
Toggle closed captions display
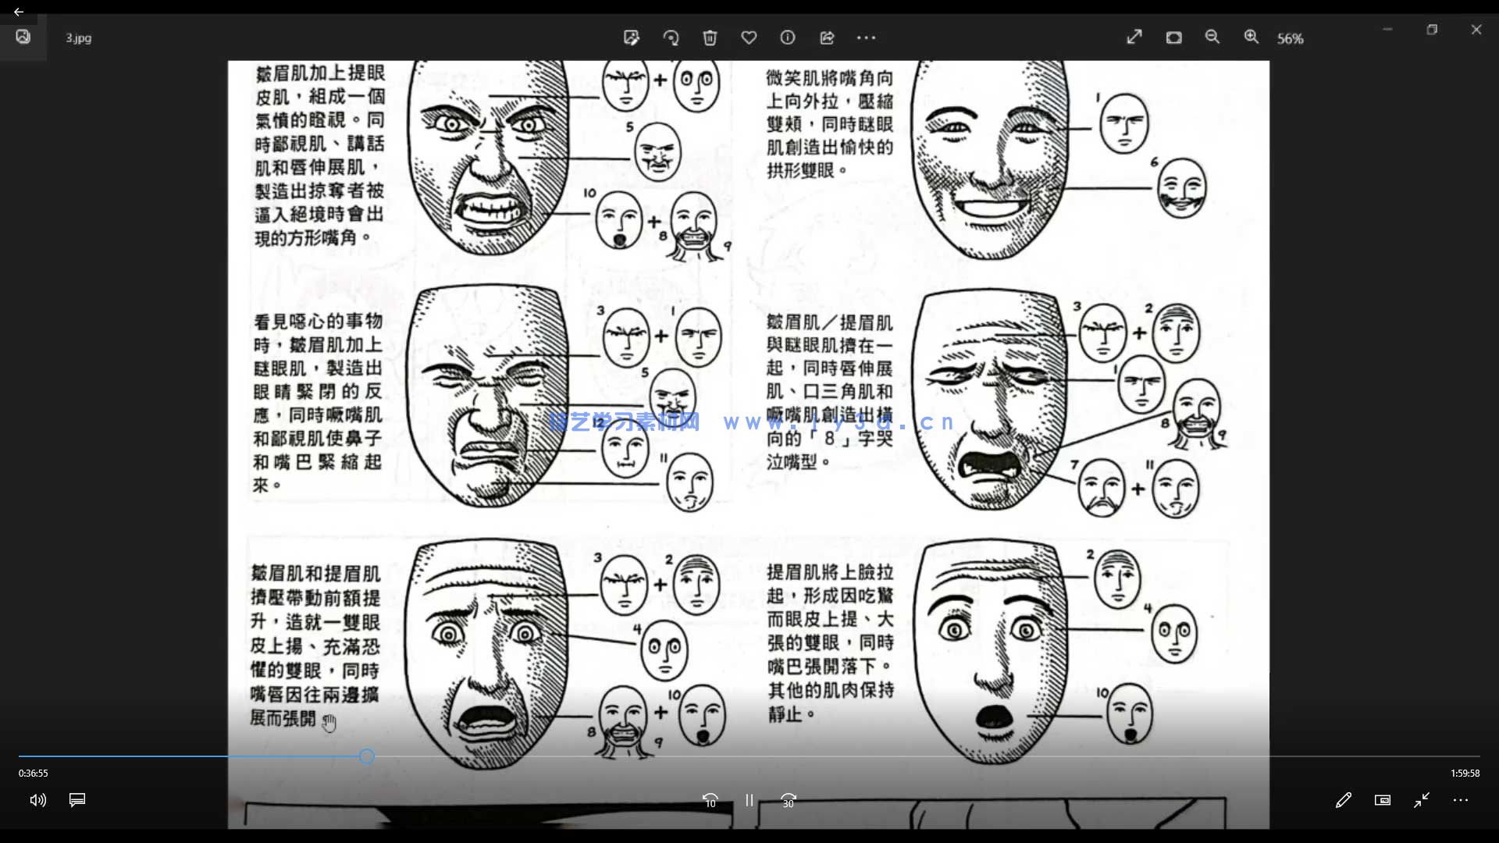pos(77,800)
